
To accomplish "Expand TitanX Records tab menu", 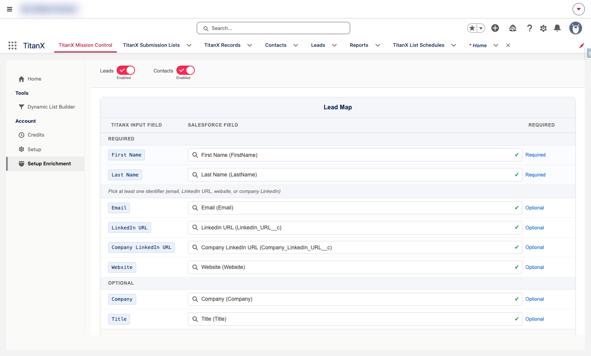I will [250, 45].
